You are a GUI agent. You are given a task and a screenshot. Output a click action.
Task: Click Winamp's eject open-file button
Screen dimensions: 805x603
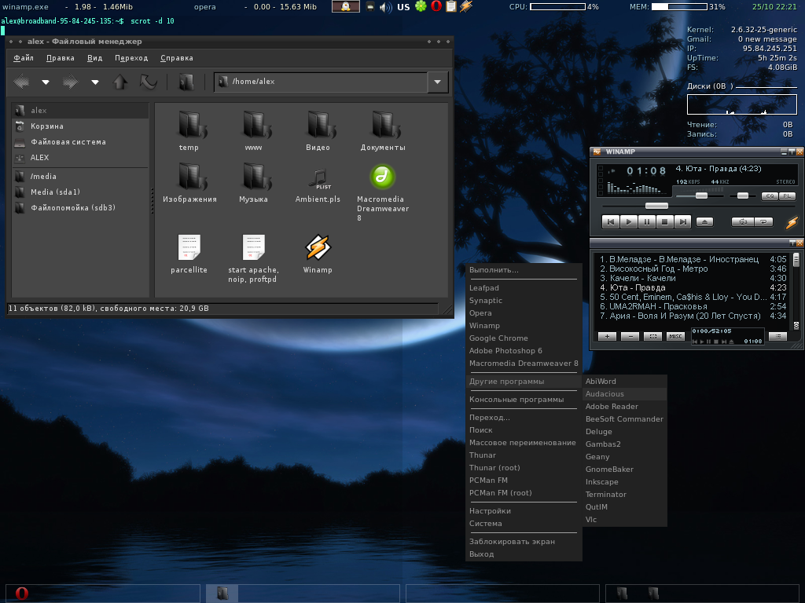coord(704,222)
